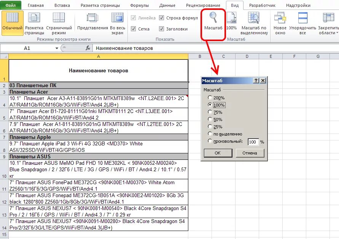Open the Представления custom views
The width and height of the screenshot is (339, 239).
click(x=92, y=22)
